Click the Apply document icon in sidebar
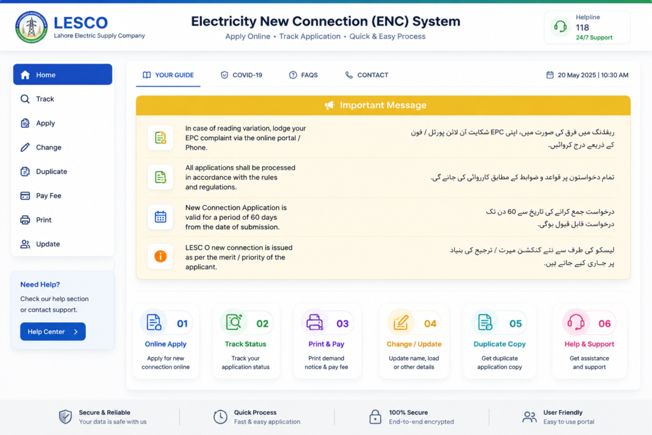This screenshot has width=652, height=435. pos(25,123)
